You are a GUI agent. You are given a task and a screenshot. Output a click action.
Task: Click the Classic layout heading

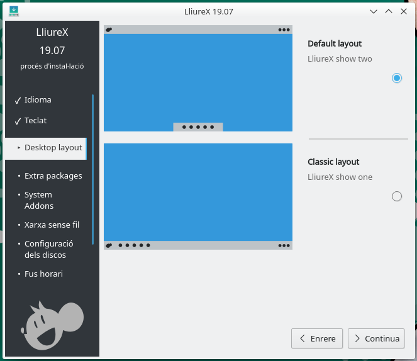point(333,162)
